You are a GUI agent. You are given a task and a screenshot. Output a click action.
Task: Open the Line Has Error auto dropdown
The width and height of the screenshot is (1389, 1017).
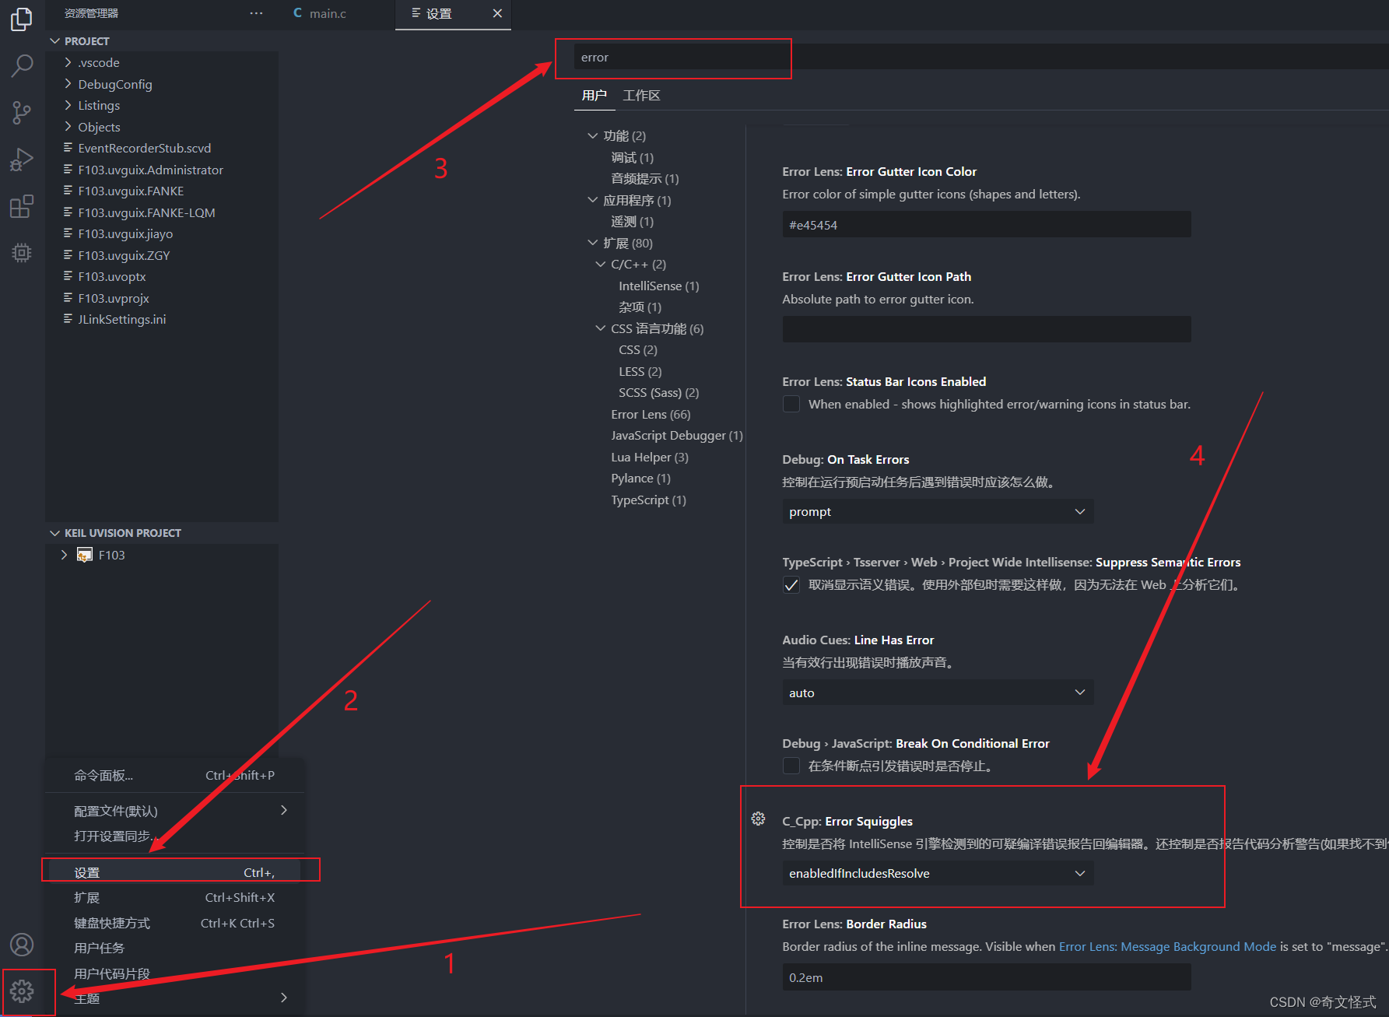pyautogui.click(x=938, y=693)
